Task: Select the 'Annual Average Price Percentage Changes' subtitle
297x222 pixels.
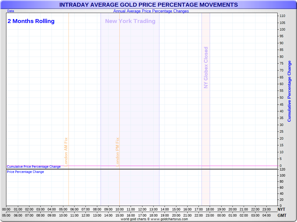Action: 151,11
